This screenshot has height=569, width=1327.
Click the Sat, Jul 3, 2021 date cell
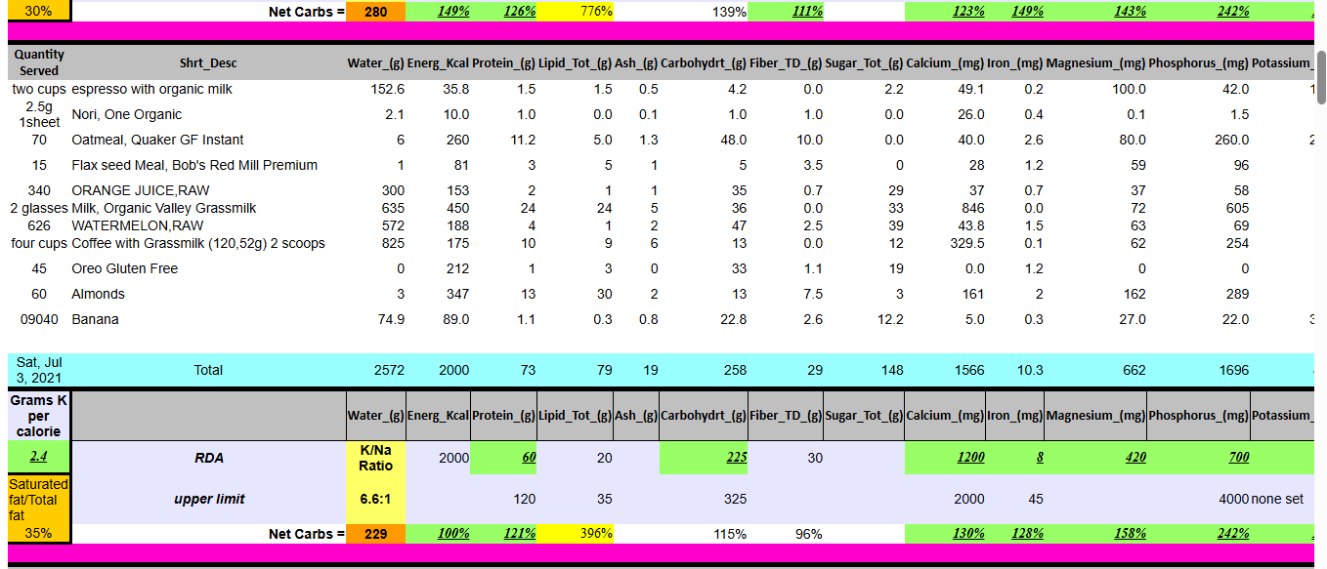[39, 370]
